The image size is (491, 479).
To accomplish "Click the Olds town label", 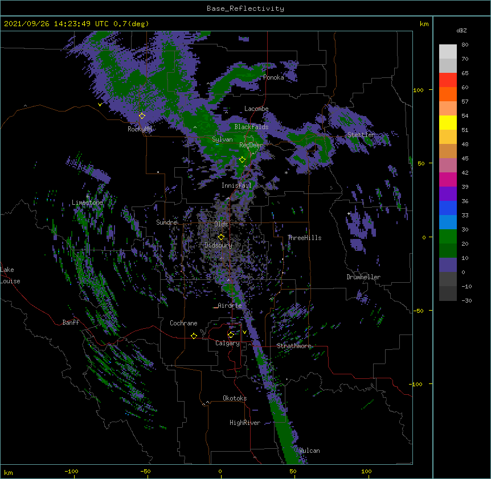I will coord(221,224).
